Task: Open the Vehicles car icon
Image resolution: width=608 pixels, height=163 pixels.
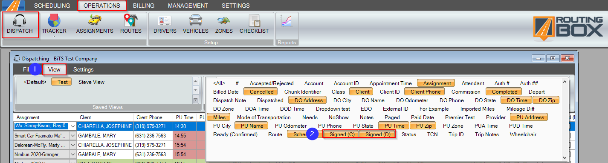Action: pos(195,20)
